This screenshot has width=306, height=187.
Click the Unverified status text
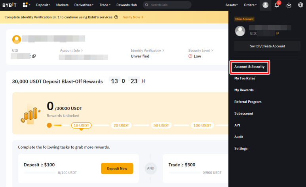[140, 56]
